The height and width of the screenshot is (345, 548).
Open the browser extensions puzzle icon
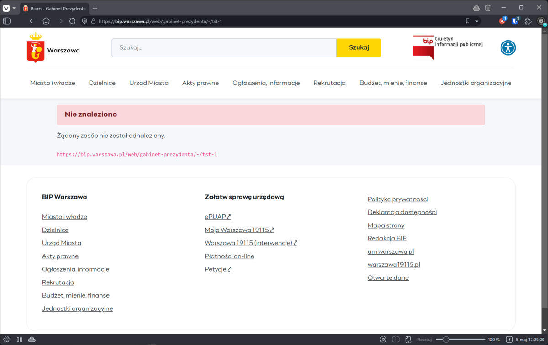pos(528,21)
